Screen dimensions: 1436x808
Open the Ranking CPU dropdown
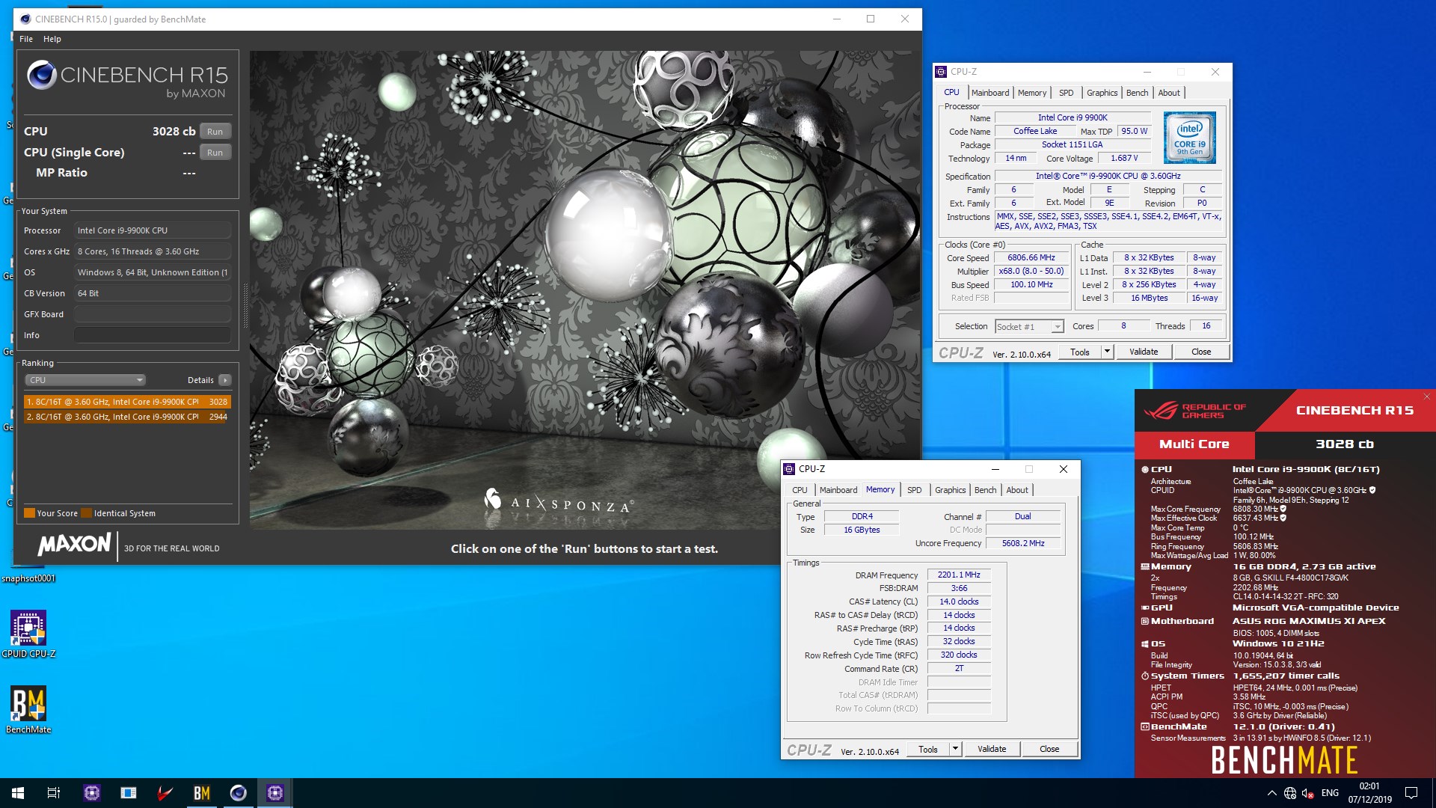[x=85, y=380]
